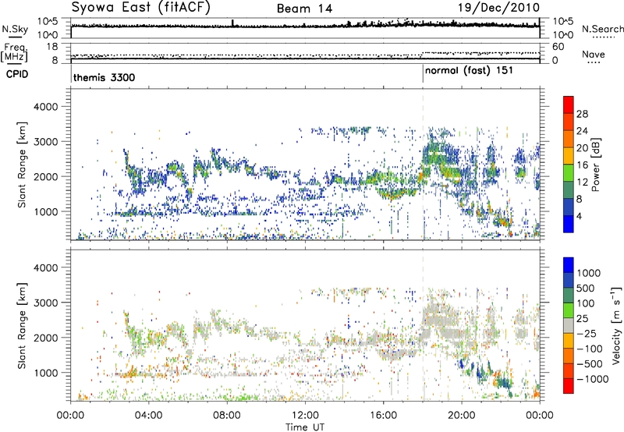Click the '4000' tick on the power panel axis
This screenshot has height=432, width=624.
tap(45, 107)
